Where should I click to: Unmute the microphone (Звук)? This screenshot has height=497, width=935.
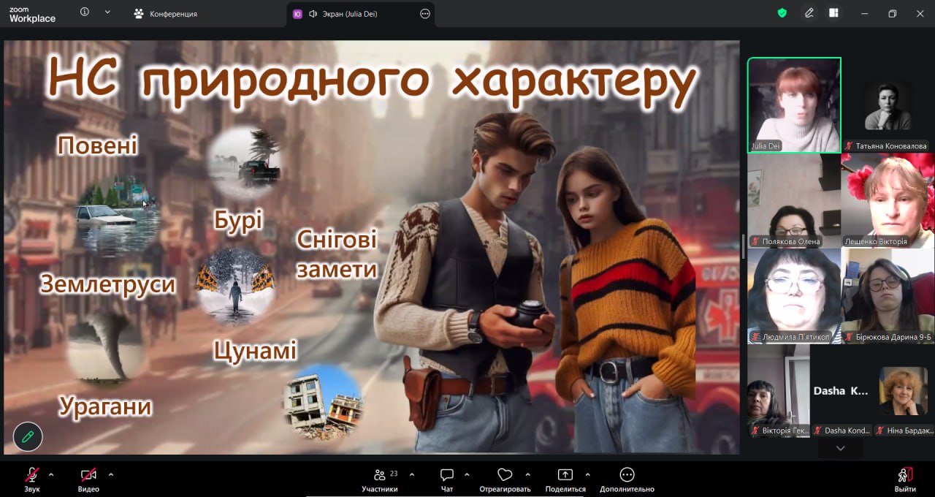(31, 475)
